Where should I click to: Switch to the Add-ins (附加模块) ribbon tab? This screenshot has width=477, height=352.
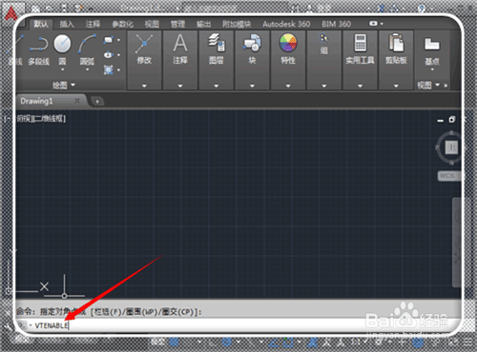coord(237,24)
